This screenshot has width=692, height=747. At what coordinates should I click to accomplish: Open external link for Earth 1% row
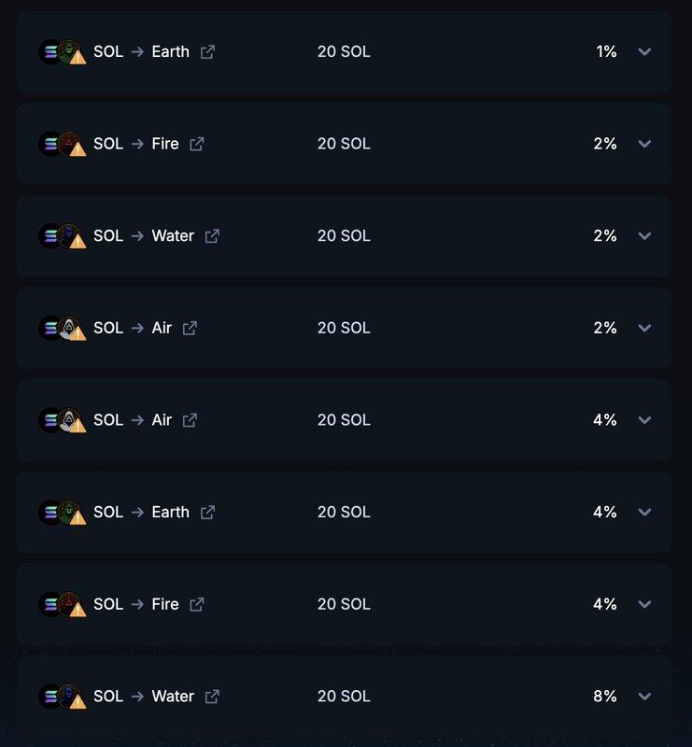pyautogui.click(x=207, y=52)
